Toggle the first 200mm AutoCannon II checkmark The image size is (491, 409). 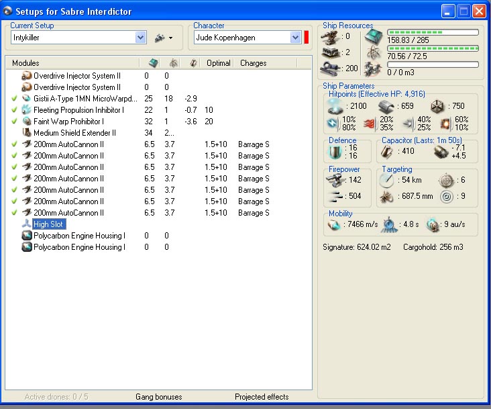[14, 144]
